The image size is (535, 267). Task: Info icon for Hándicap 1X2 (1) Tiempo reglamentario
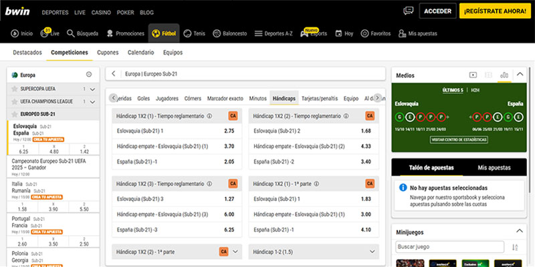coord(209,116)
